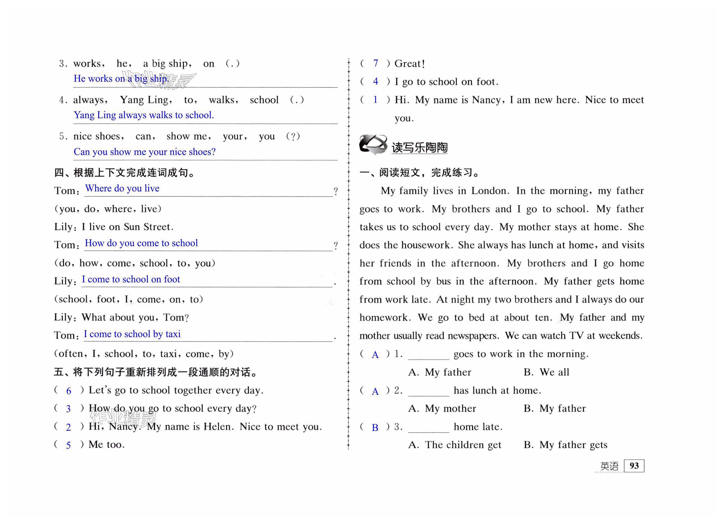
Task: Click the heading 五、将下列句子重新排列
Action: point(155,372)
